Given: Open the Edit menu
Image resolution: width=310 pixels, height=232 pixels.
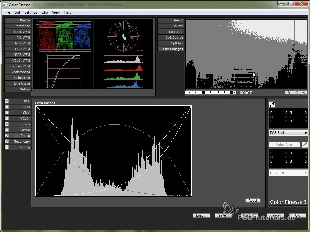Looking at the screenshot, I should point(17,12).
